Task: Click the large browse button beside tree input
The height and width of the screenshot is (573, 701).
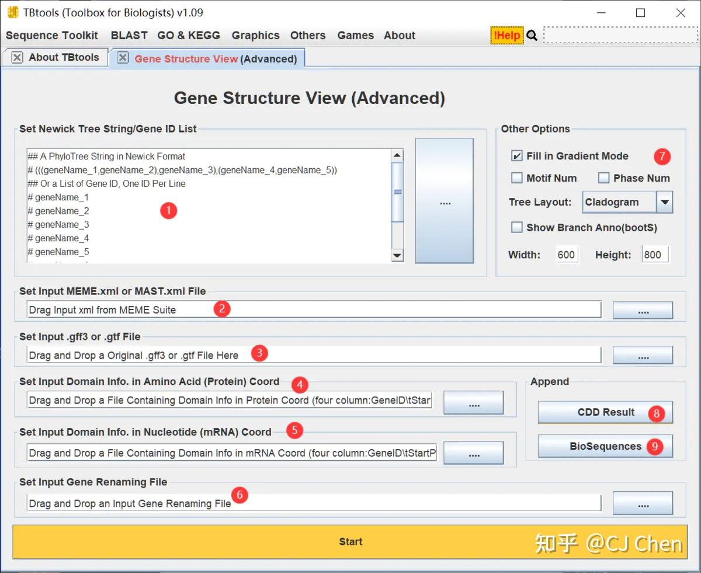Action: pyautogui.click(x=445, y=202)
